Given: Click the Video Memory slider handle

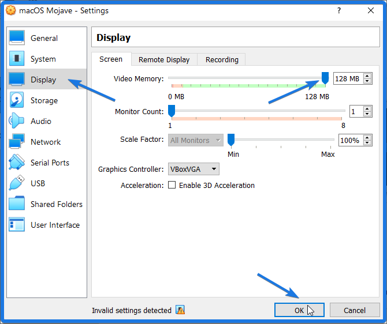Looking at the screenshot, I should pyautogui.click(x=325, y=78).
